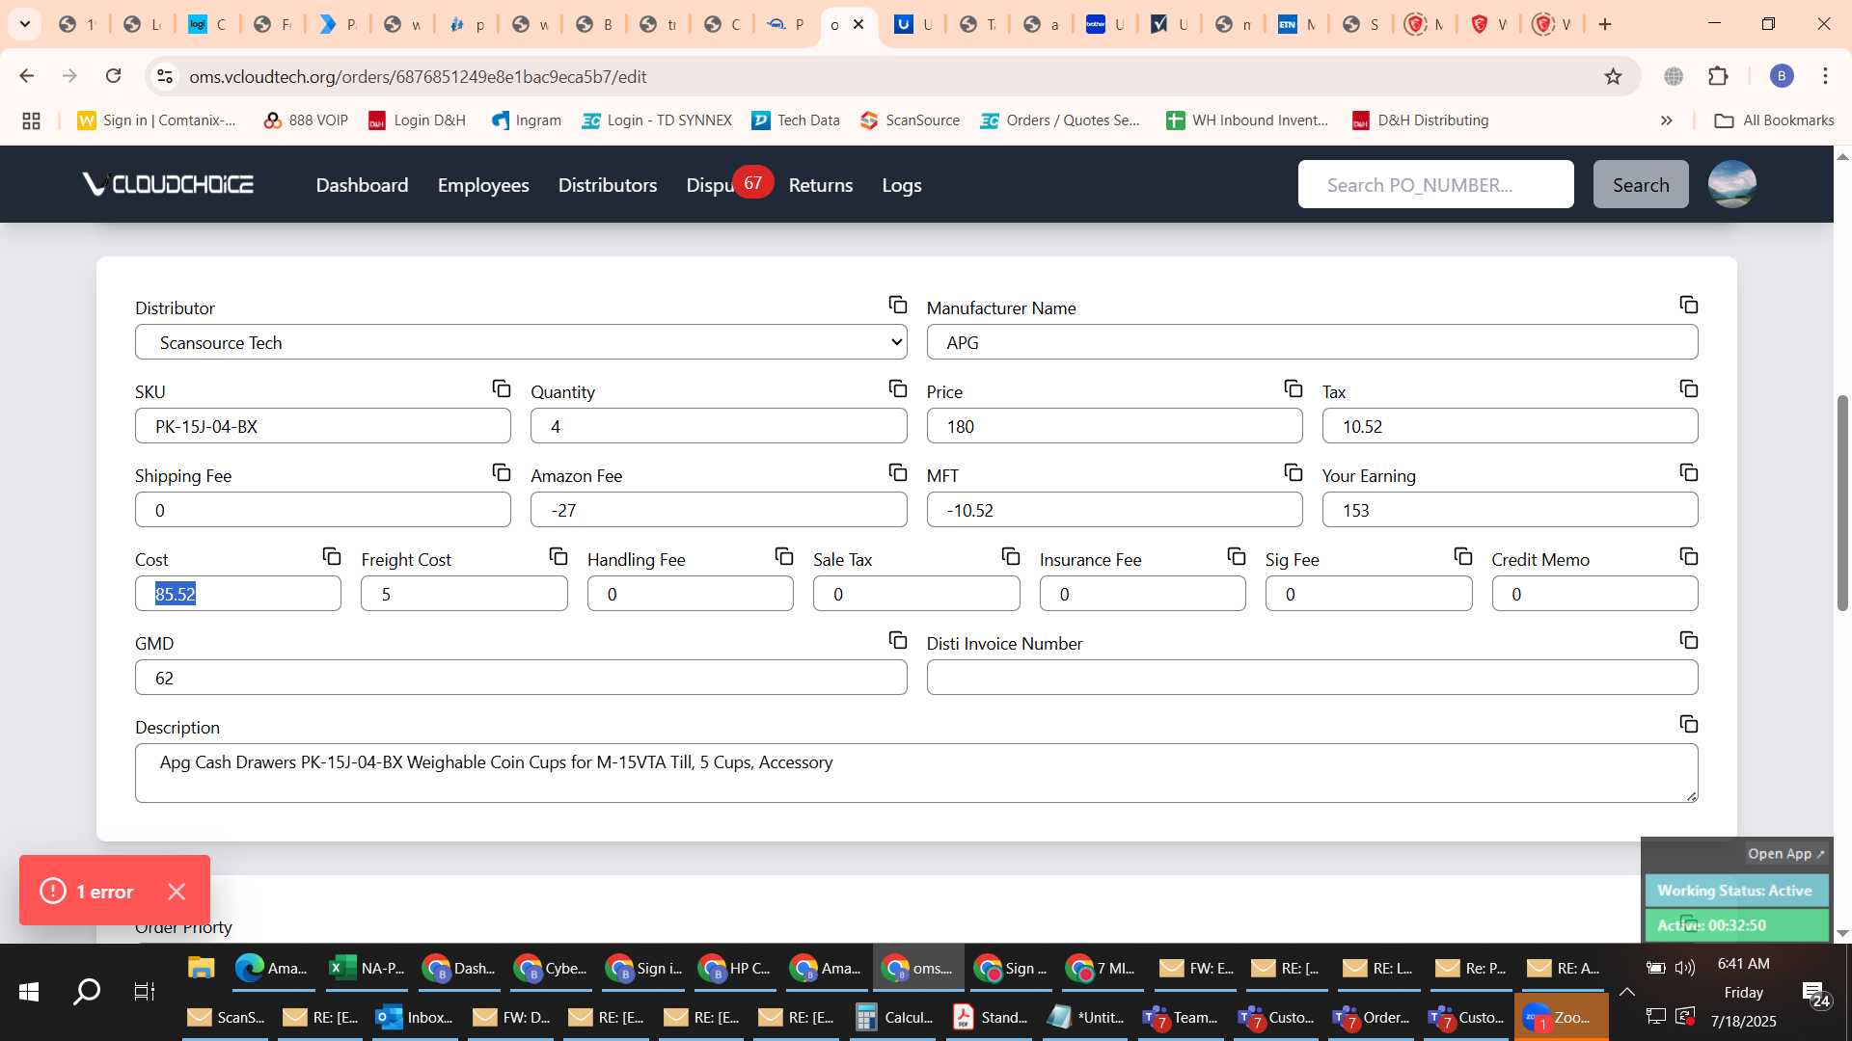Reload the current page

[113, 76]
